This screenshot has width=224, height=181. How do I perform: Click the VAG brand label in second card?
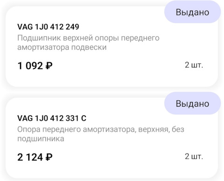25,118
